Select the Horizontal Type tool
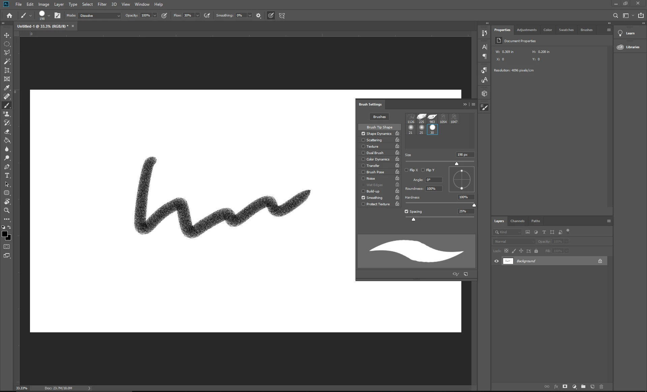The image size is (647, 392). pos(7,176)
